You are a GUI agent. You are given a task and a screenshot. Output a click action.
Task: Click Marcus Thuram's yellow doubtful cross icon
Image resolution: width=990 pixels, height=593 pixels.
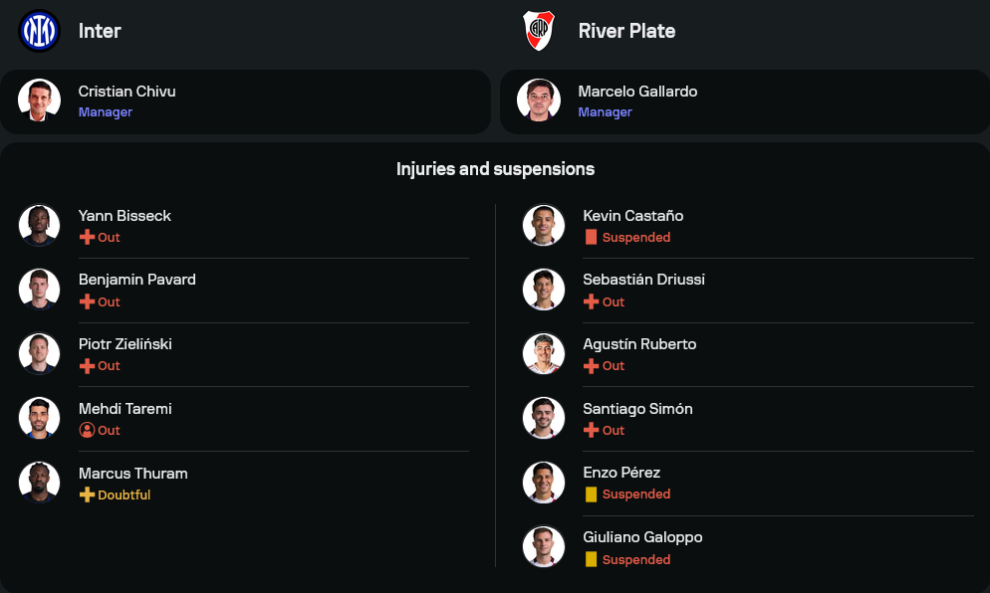click(87, 494)
